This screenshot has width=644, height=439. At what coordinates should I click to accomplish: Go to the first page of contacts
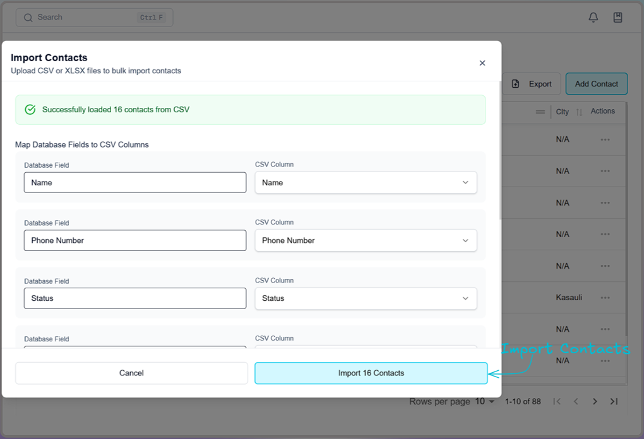click(x=557, y=401)
